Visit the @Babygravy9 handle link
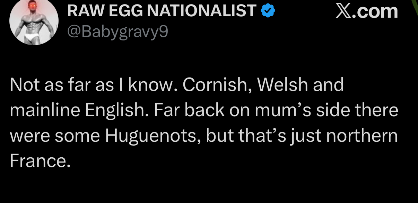This screenshot has width=418, height=203. coord(117,32)
